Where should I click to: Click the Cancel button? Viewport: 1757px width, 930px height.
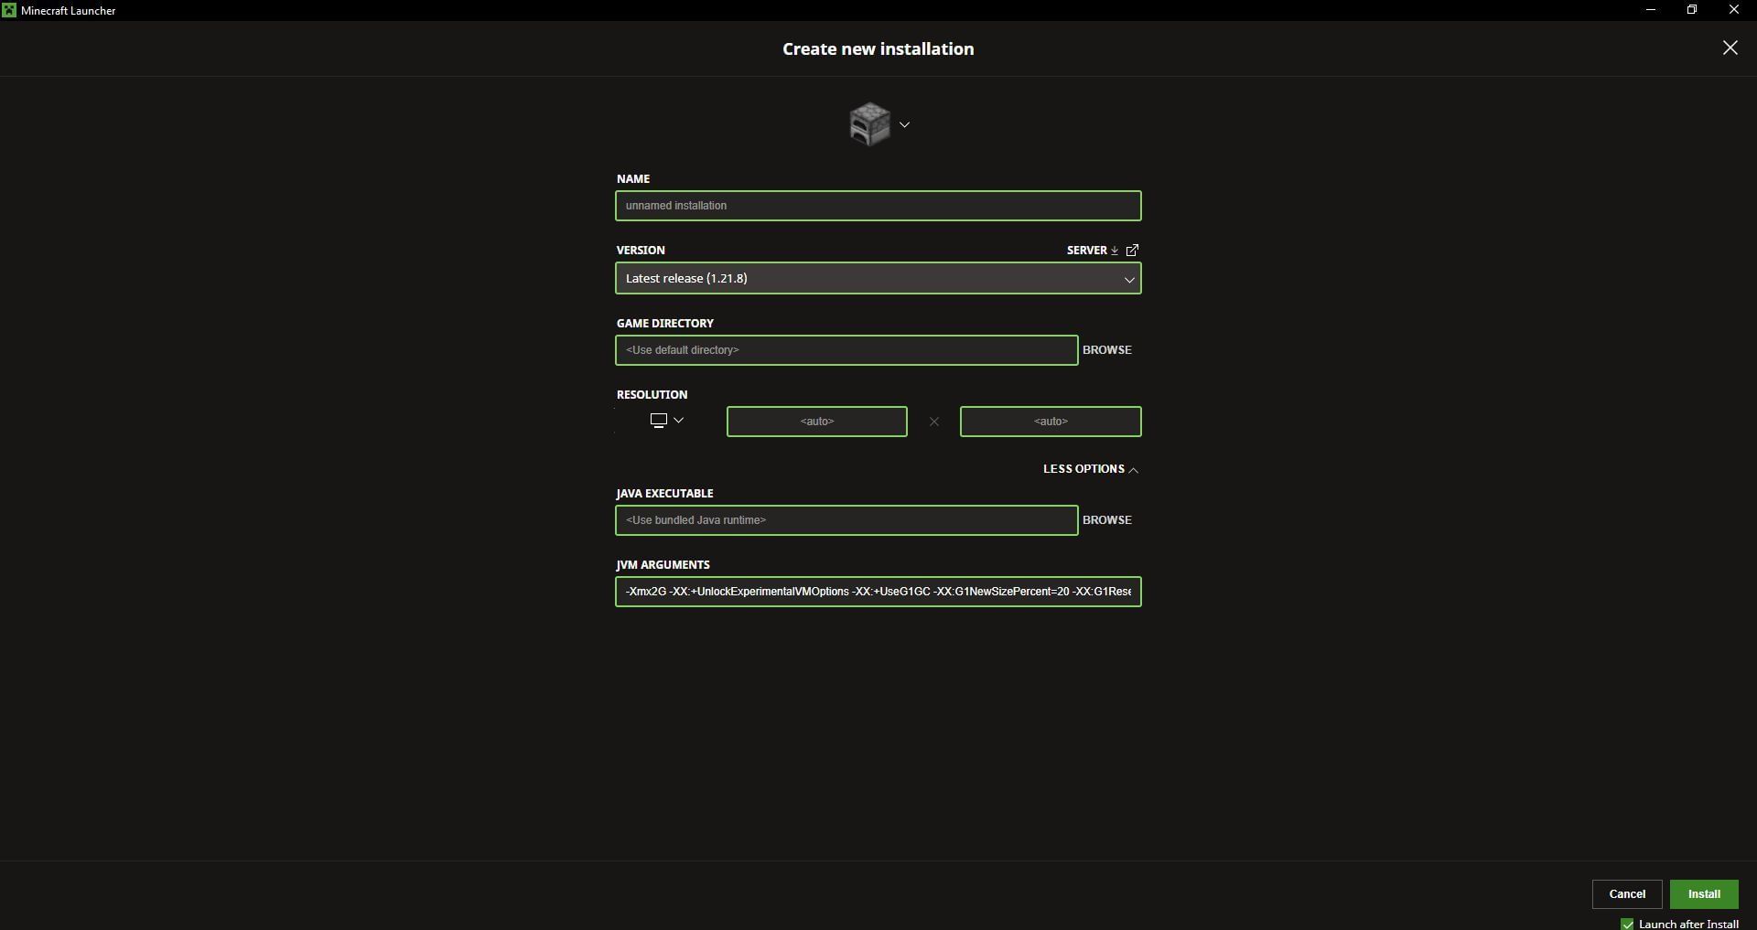1626,894
